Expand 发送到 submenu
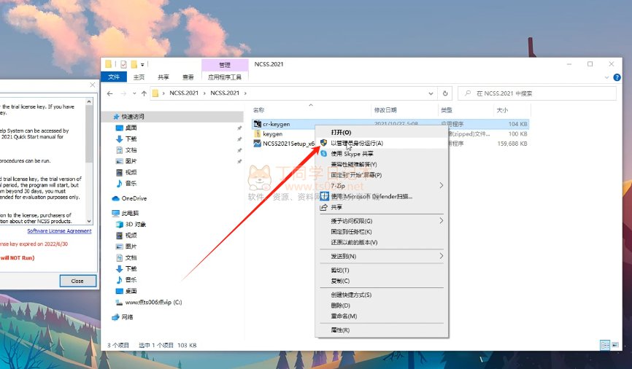 click(x=441, y=256)
